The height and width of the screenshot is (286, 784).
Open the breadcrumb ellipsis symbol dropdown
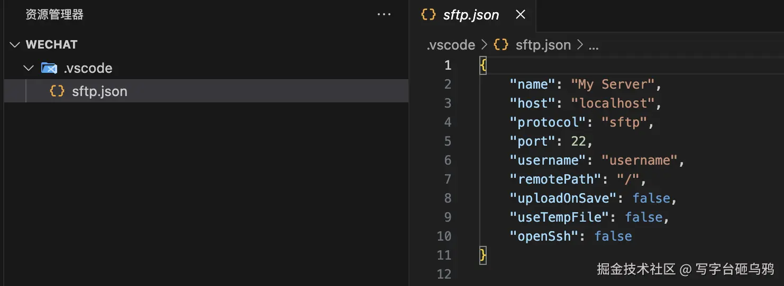click(x=594, y=45)
